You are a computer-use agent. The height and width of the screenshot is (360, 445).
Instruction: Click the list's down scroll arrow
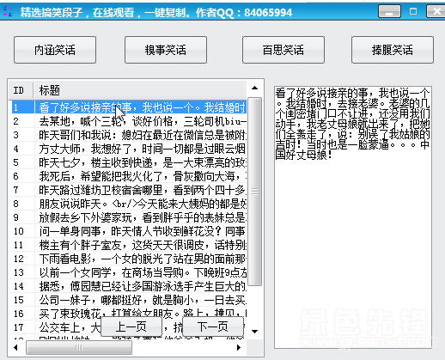(x=254, y=332)
